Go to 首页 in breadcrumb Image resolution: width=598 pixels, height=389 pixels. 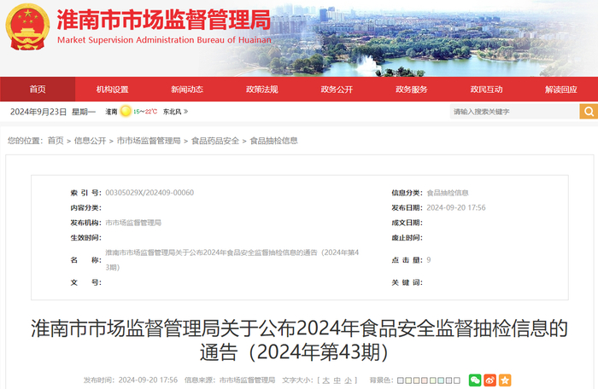pos(56,141)
